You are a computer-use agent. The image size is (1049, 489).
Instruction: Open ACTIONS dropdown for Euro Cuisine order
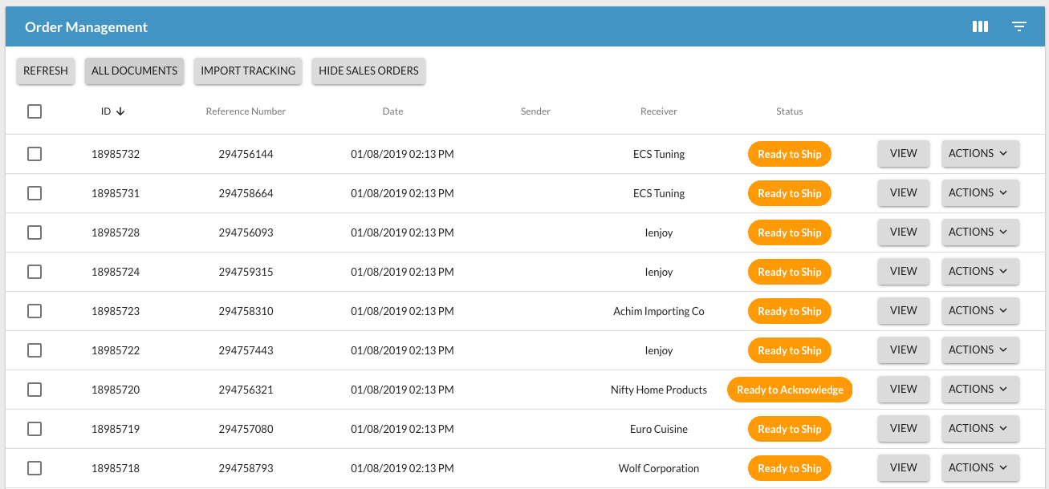click(980, 429)
